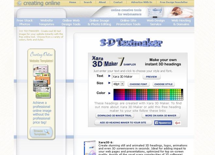The image size is (215, 155).
Task: Click the monitor image in the header banner
Action: [155, 12]
